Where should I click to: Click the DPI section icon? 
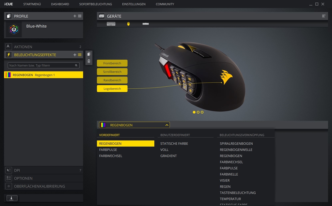click(9, 170)
